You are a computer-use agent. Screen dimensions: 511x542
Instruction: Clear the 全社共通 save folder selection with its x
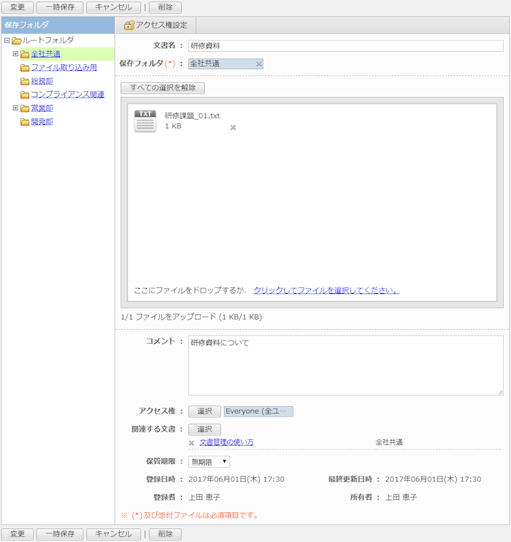(x=258, y=64)
